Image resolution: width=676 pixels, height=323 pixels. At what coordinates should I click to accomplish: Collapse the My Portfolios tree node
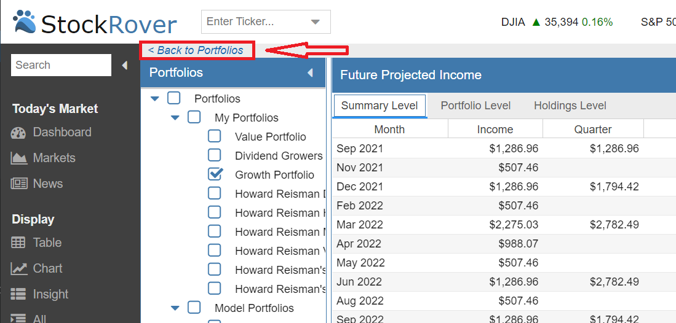[x=175, y=117]
